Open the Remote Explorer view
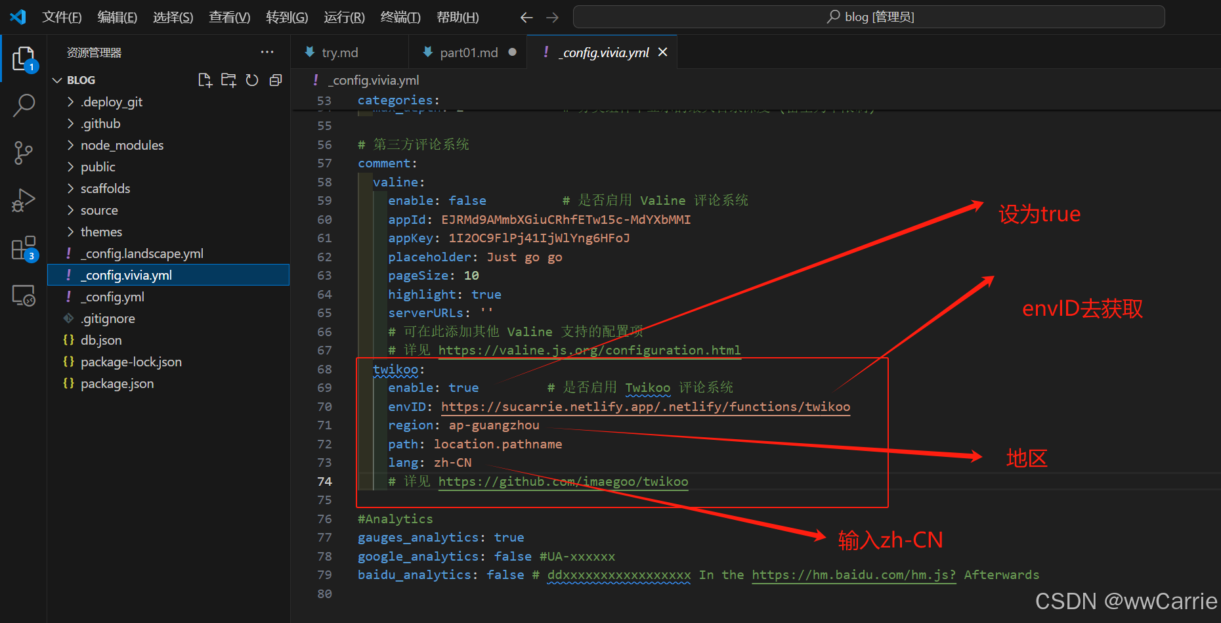This screenshot has height=623, width=1221. pyautogui.click(x=24, y=295)
